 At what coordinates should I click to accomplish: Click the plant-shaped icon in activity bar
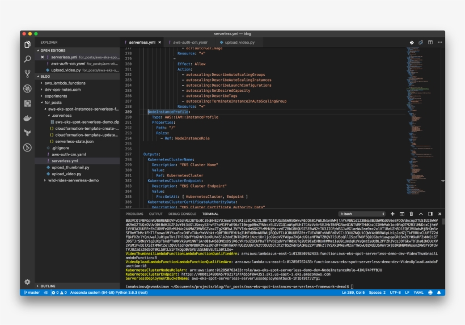pyautogui.click(x=27, y=133)
